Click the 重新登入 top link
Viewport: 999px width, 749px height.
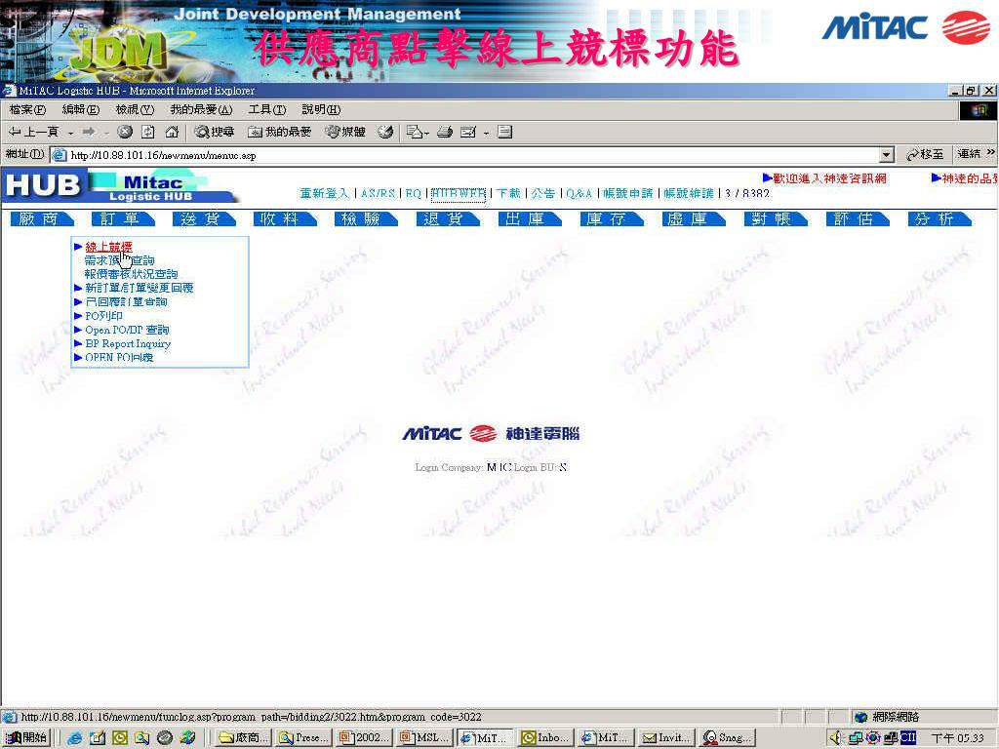(324, 193)
